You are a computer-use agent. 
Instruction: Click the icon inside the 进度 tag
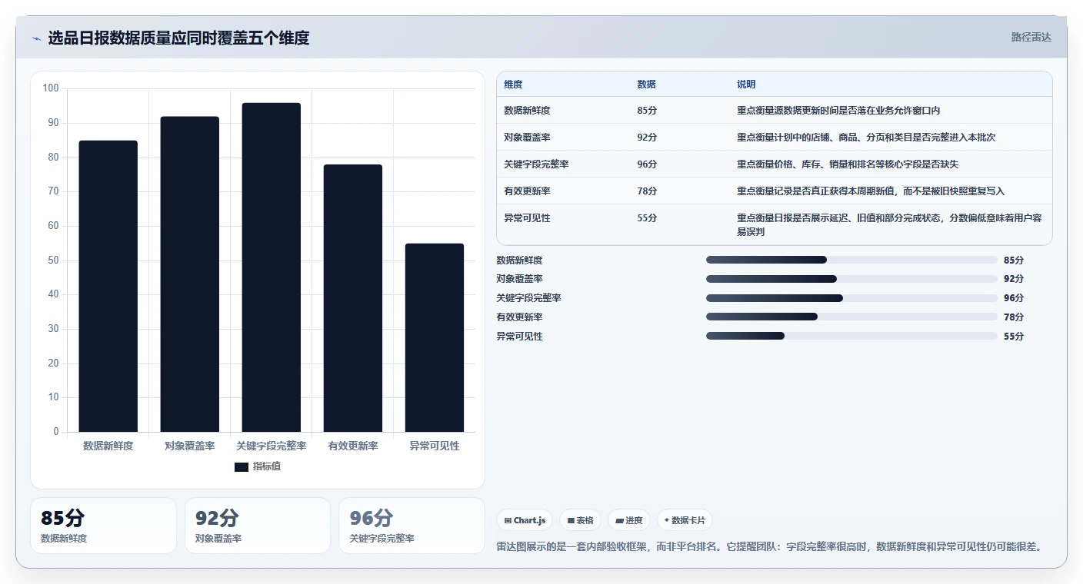[619, 521]
